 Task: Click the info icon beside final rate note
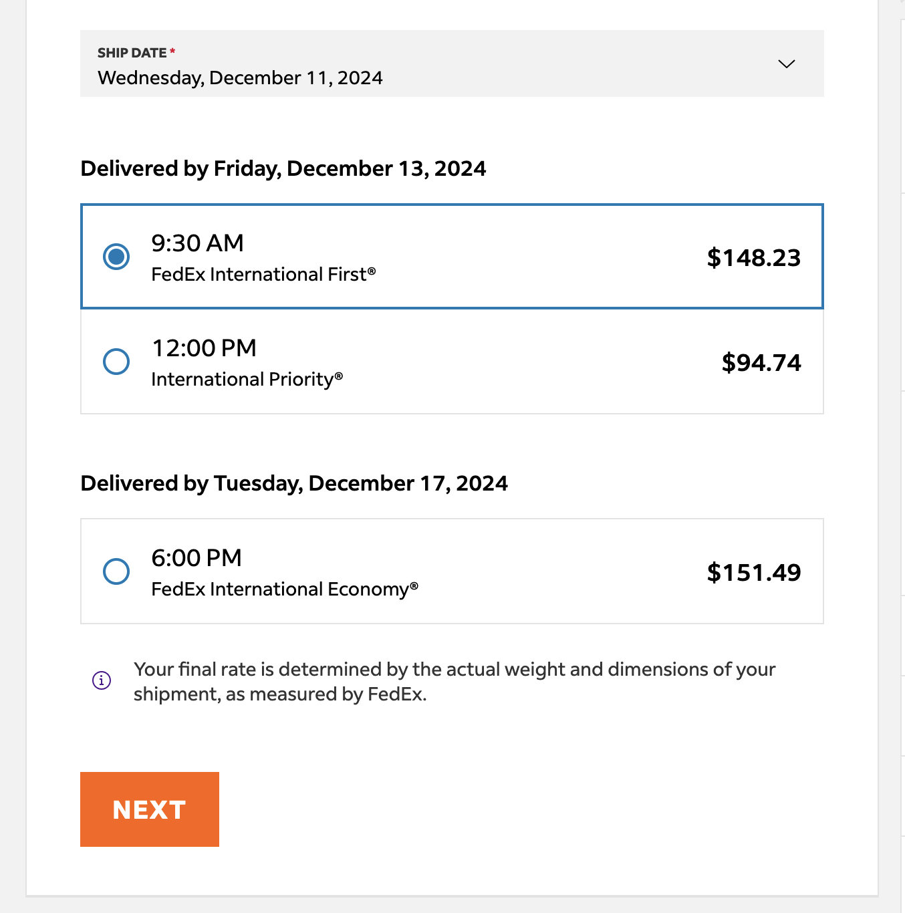102,680
